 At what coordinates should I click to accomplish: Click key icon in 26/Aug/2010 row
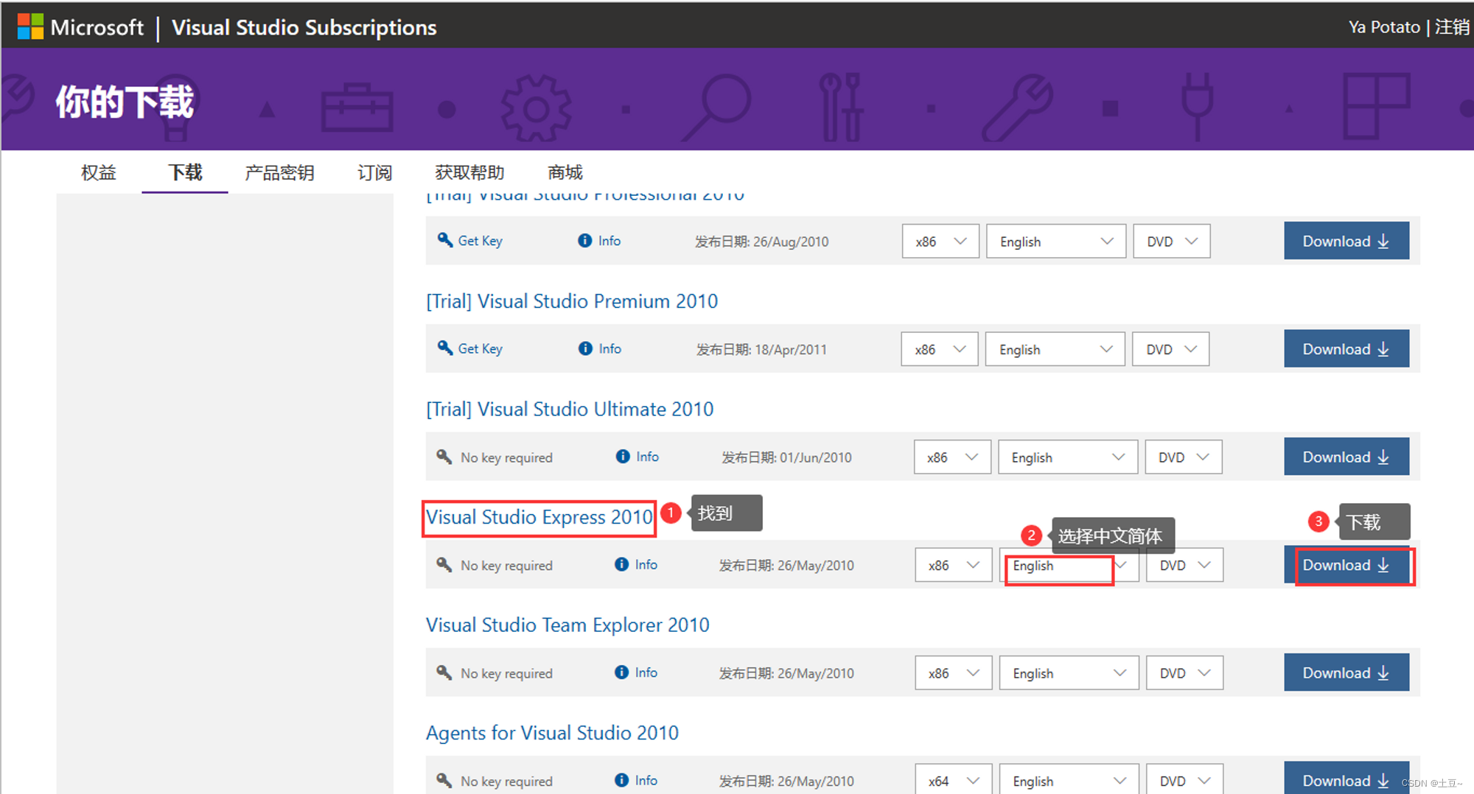click(x=444, y=240)
